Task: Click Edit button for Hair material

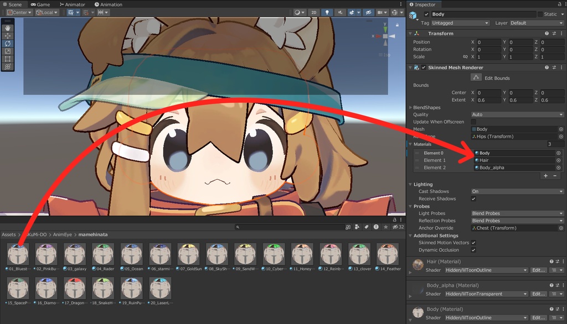Action: [538, 270]
